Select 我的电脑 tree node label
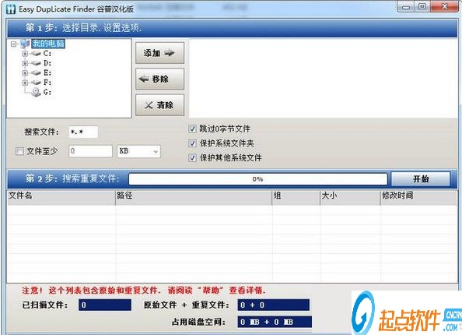This screenshot has width=462, height=335. point(48,44)
